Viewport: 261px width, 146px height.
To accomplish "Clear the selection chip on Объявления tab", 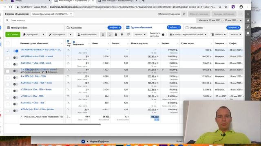I will (x=238, y=28).
